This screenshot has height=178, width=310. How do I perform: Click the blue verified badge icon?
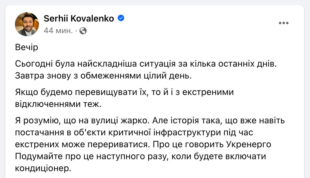121,18
